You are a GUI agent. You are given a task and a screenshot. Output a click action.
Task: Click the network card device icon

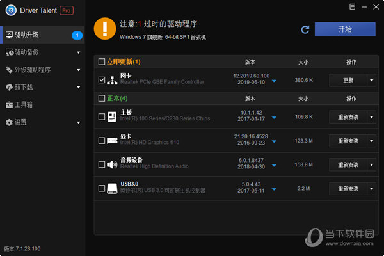(x=112, y=80)
